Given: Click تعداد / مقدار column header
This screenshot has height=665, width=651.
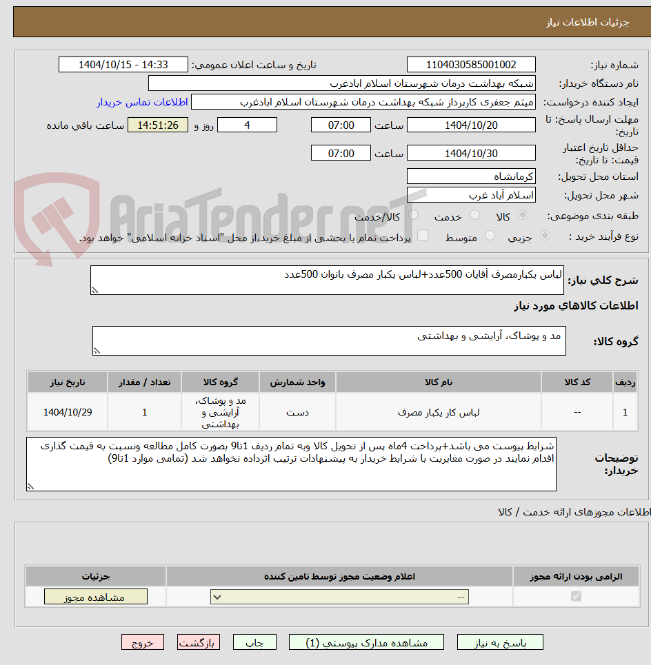Looking at the screenshot, I should [144, 382].
